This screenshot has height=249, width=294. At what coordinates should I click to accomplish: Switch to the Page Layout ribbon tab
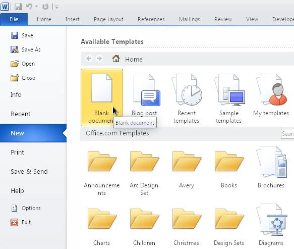[x=108, y=19]
